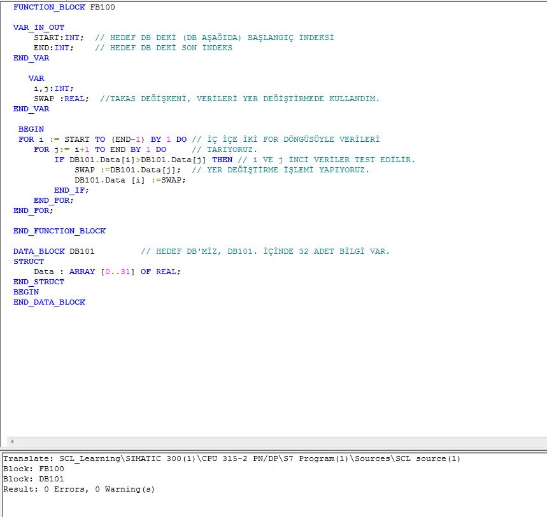Place cursor on the "IF DB101.Data[i]>DB101.Data[j]" condition
Screen dimensions: 547x517
tap(130, 160)
